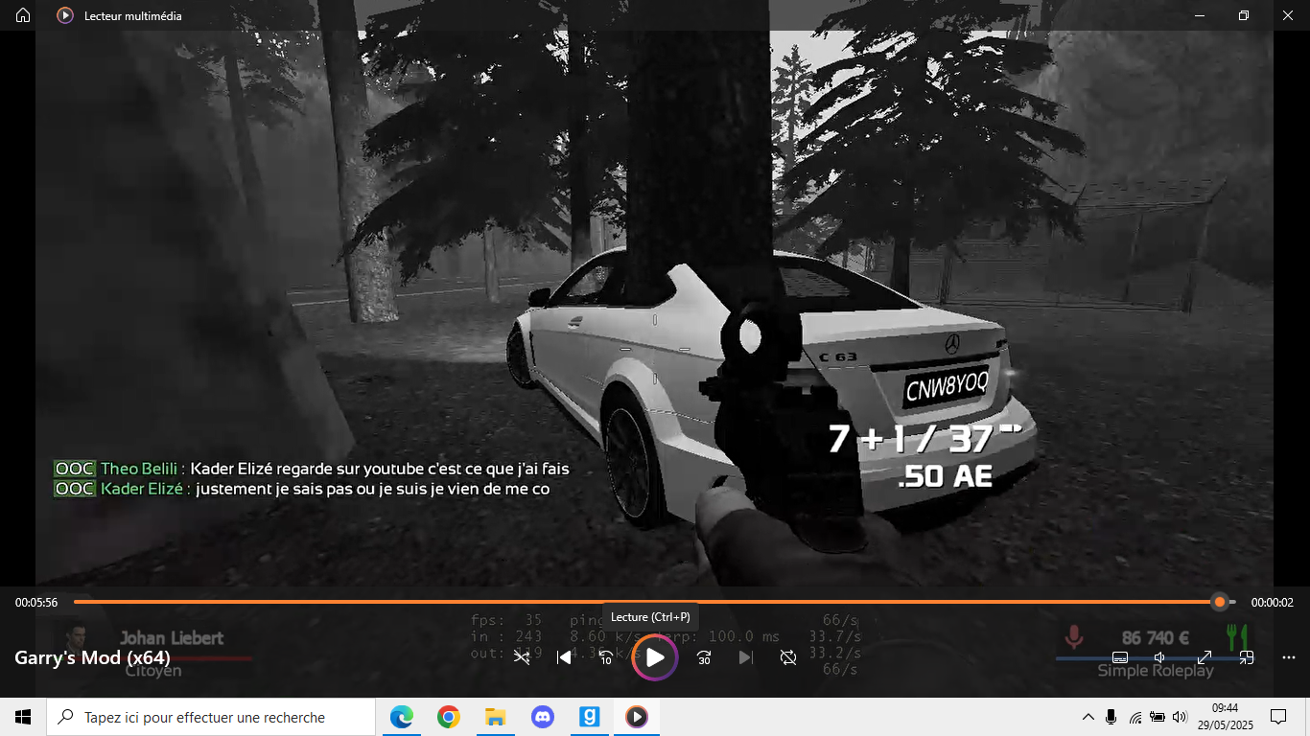1310x736 pixels.
Task: Open Discord from the taskbar
Action: coord(542,717)
